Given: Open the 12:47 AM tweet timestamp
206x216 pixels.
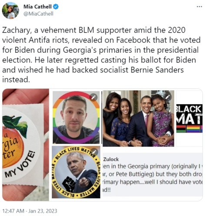Looking at the screenshot, I should click(13, 211).
